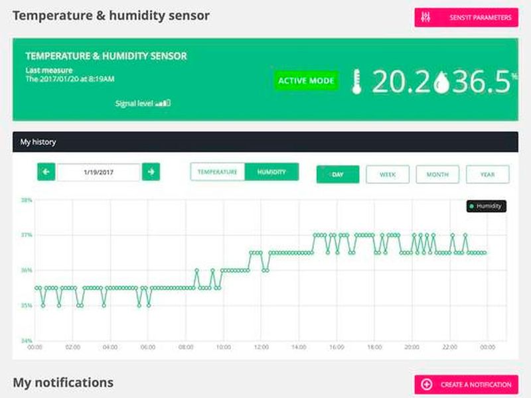Click the My notifications heading
The height and width of the screenshot is (398, 531).
[x=63, y=383]
